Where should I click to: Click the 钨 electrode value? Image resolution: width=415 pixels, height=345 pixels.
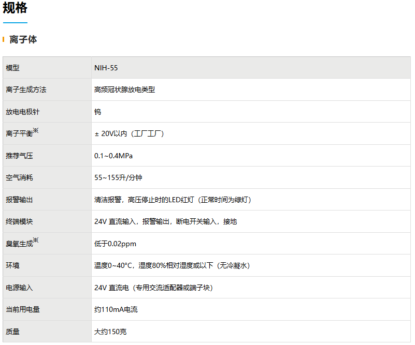point(98,112)
